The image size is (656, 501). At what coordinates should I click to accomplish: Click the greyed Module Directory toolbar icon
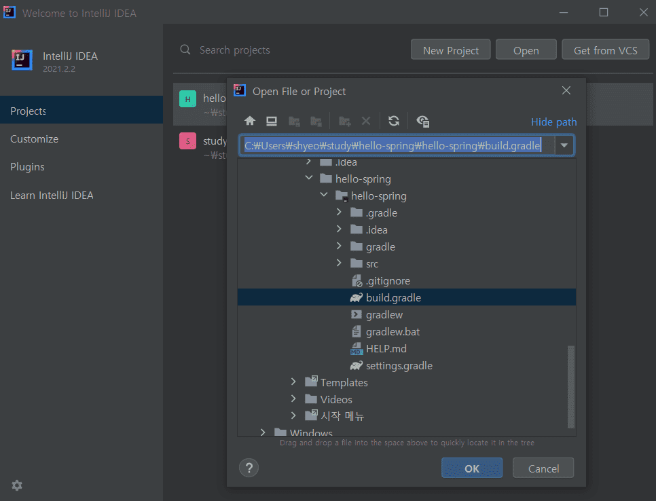[316, 122]
